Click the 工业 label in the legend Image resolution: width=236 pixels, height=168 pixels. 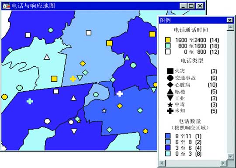pyautogui.click(x=180, y=99)
